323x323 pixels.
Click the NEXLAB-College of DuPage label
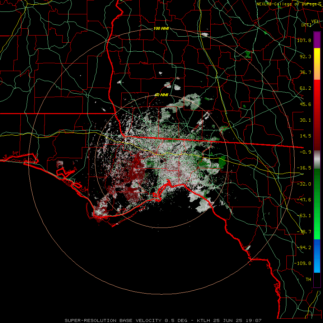point(289,4)
